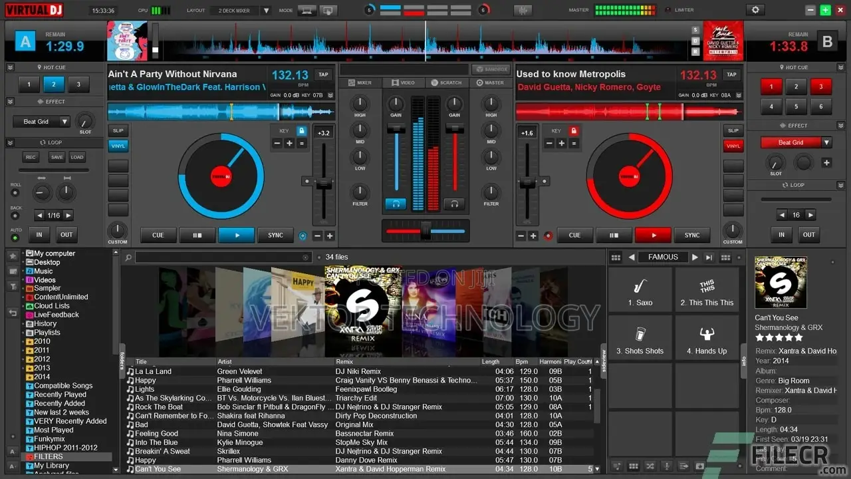Click deck A blue sync indicator icon
Viewport: 851px width, 479px height.
[303, 236]
